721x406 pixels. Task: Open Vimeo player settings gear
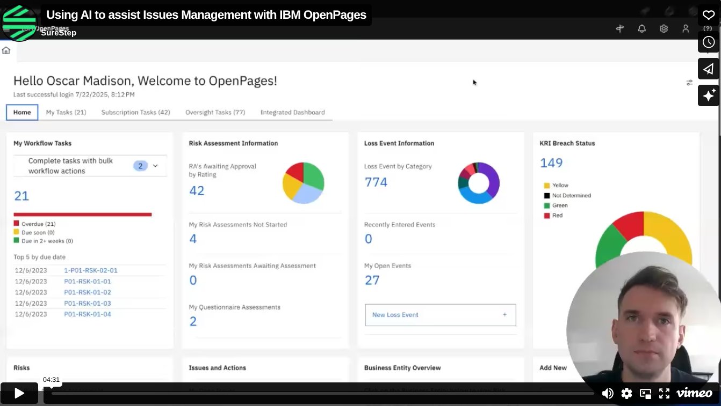(626, 394)
